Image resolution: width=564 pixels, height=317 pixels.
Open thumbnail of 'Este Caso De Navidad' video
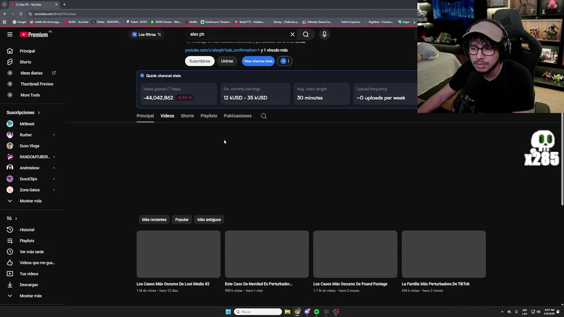pos(267,254)
